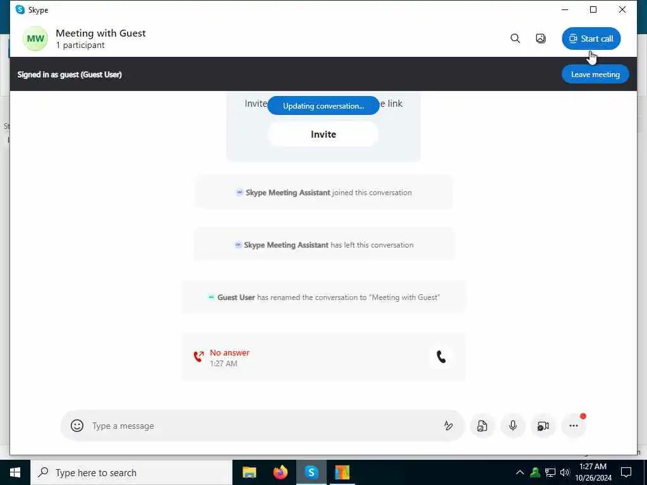647x485 pixels.
Task: Click the network tray icon
Action: pos(550,472)
